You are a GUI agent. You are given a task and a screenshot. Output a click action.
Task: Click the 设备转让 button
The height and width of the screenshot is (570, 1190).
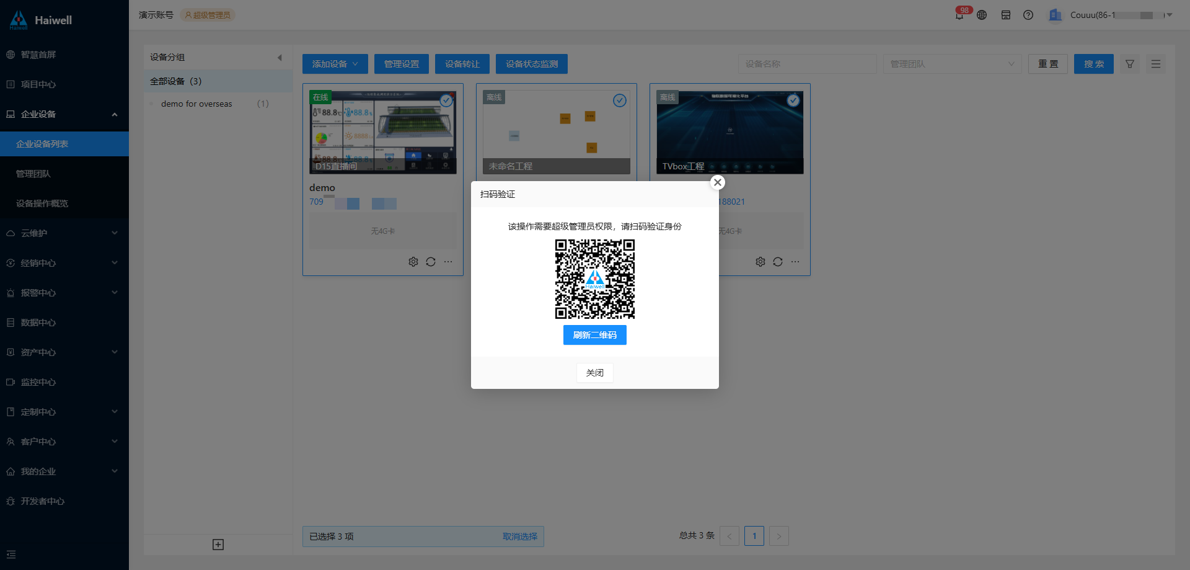tap(462, 64)
